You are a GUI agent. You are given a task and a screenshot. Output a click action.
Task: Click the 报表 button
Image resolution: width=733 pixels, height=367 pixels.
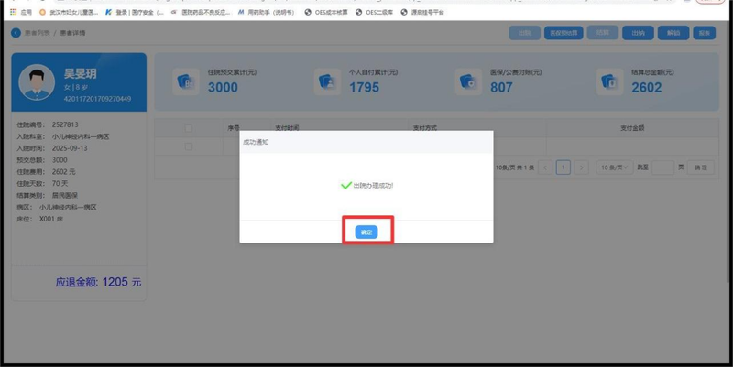[704, 33]
